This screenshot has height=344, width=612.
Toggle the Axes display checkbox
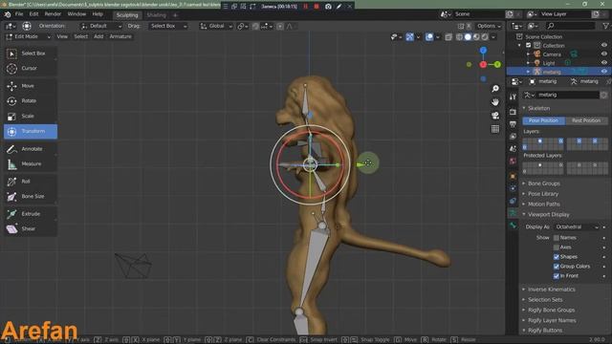[x=557, y=247]
